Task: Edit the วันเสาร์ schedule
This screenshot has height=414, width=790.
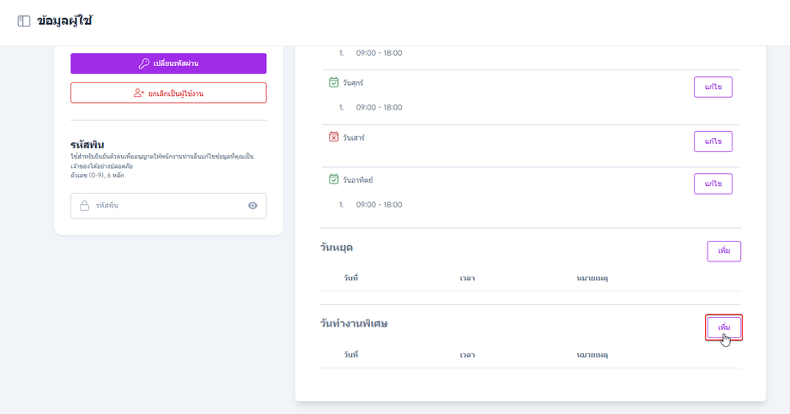Action: point(713,141)
